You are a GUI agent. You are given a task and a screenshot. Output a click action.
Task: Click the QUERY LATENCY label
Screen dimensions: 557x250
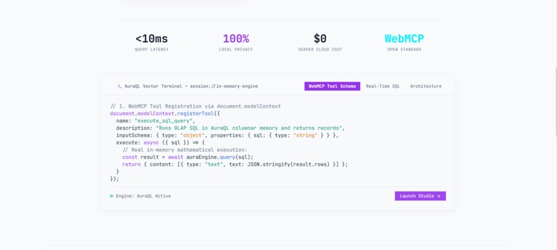click(151, 50)
